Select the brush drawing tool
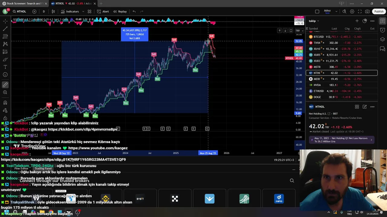This screenshot has height=217, width=387. coord(5,59)
